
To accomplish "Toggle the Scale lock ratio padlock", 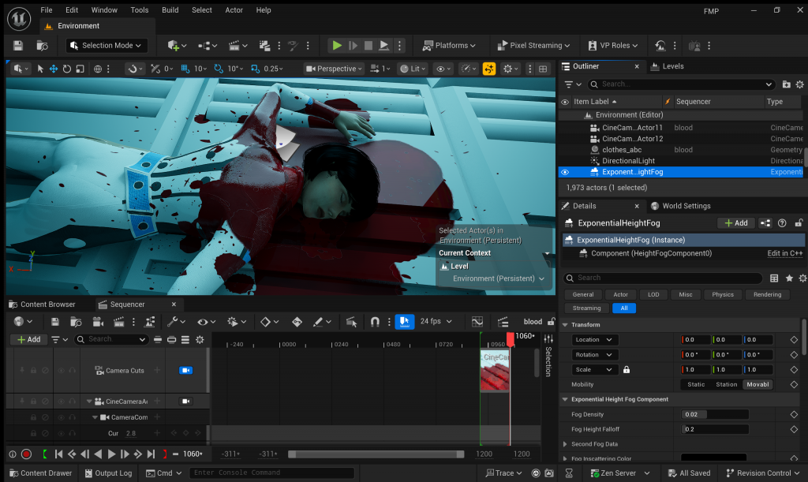I will click(x=627, y=370).
